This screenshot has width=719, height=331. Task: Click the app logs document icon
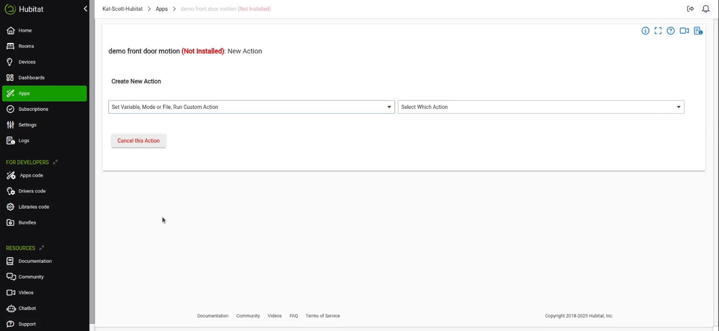click(698, 31)
